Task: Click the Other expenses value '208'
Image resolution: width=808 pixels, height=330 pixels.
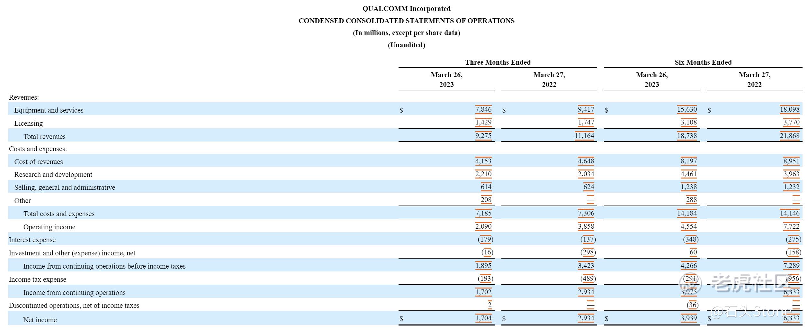Action: click(486, 200)
